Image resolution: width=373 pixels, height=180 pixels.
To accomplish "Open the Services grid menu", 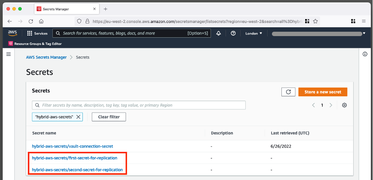I will click(37, 34).
